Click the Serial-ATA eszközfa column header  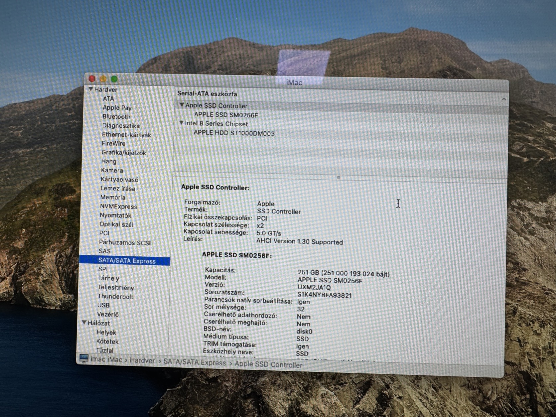207,93
